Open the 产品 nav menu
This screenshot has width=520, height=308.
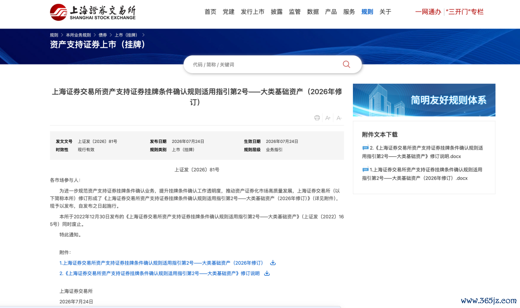point(331,12)
